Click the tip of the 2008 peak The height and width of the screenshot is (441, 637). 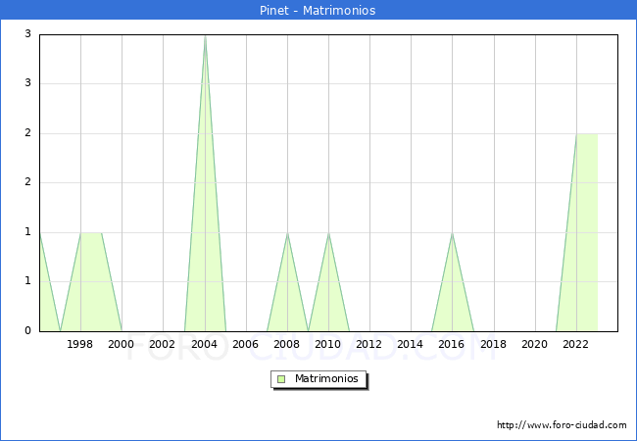287,233
